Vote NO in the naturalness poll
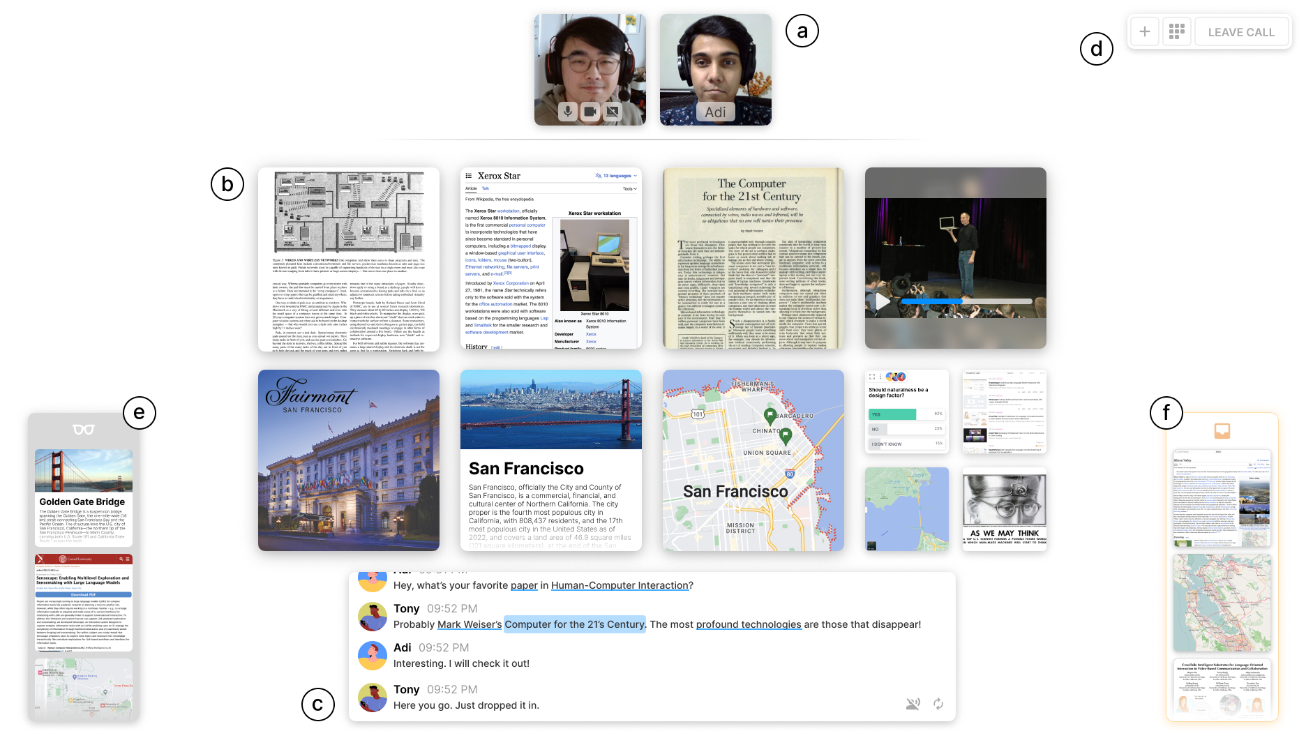Screen dimensions: 1306x738 click(x=906, y=429)
